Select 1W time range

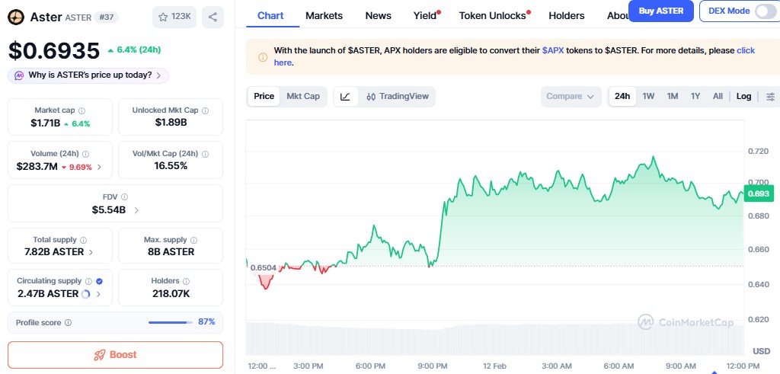(648, 97)
